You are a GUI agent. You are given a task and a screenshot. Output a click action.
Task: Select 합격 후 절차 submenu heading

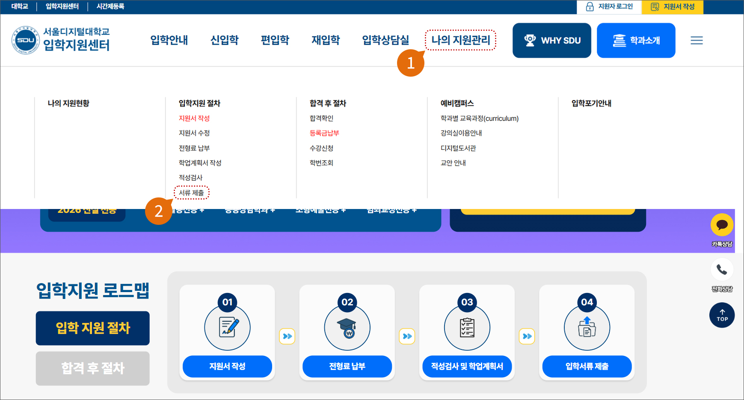click(x=328, y=103)
